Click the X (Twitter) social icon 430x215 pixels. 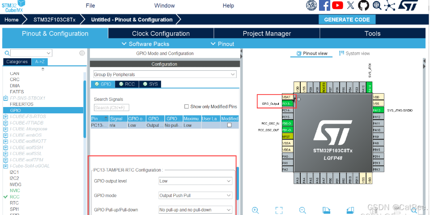coord(350,5)
